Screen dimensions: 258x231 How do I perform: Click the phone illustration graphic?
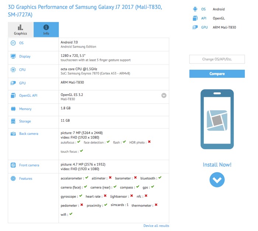click(x=217, y=119)
